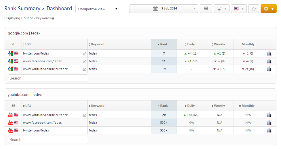Viewport: 281px width, 149px height.
Task: Click the youtube.com table Search field
Action: (x=48, y=140)
